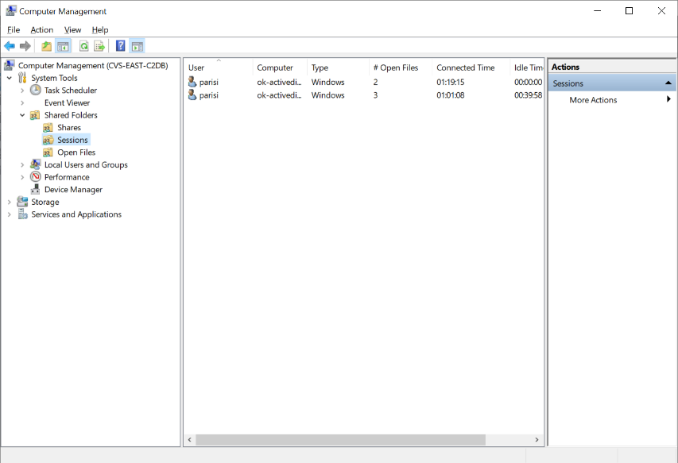
Task: Click the Performance icon in tree
Action: [x=36, y=177]
